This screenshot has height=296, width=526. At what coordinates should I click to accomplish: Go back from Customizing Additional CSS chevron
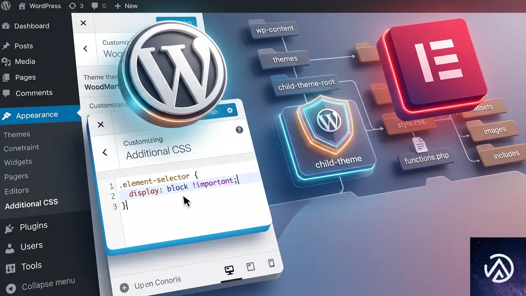pyautogui.click(x=104, y=152)
